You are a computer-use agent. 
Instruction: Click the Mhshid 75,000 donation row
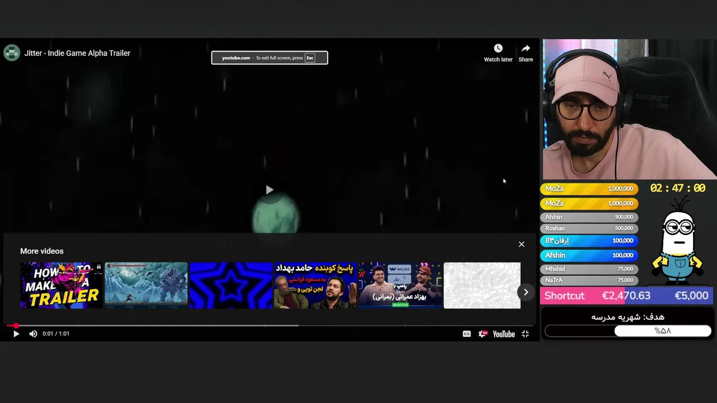pyautogui.click(x=589, y=269)
